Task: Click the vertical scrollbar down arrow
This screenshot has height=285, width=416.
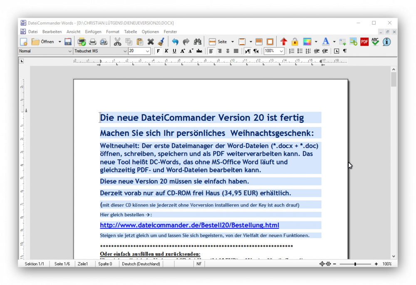Action: 394,256
